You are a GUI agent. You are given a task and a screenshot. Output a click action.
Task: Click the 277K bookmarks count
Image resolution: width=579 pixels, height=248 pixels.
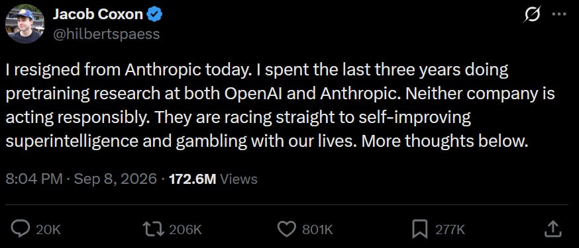point(450,229)
